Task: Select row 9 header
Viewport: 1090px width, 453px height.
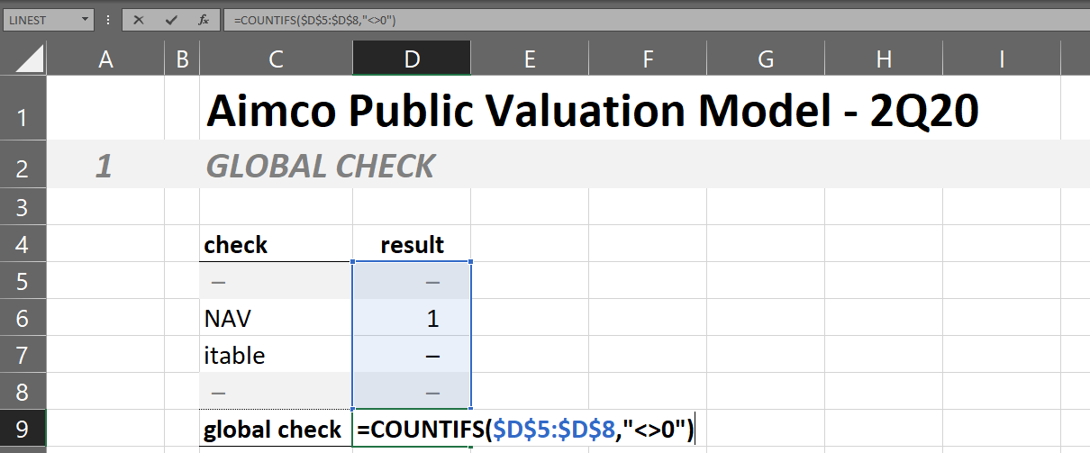Action: tap(23, 430)
